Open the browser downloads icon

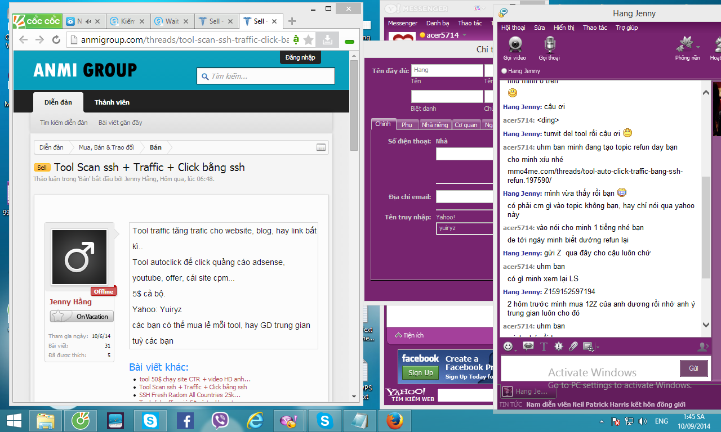click(x=327, y=39)
